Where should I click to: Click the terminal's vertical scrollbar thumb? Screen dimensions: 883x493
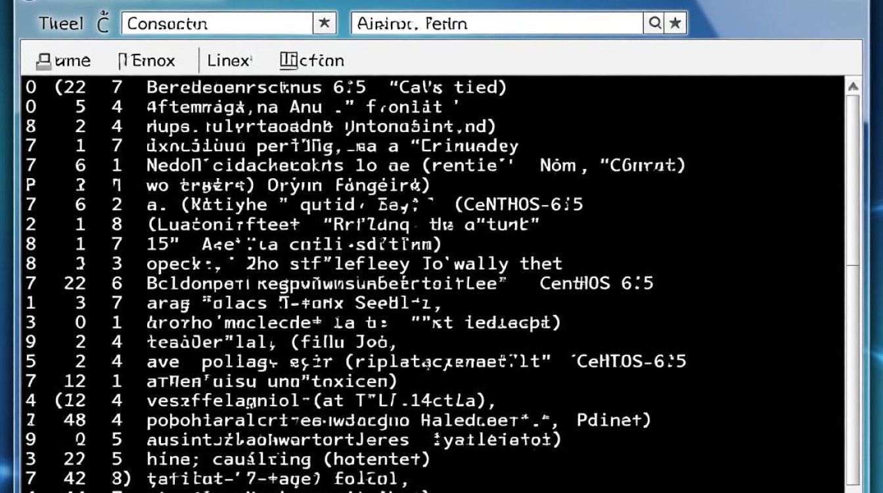click(x=853, y=181)
